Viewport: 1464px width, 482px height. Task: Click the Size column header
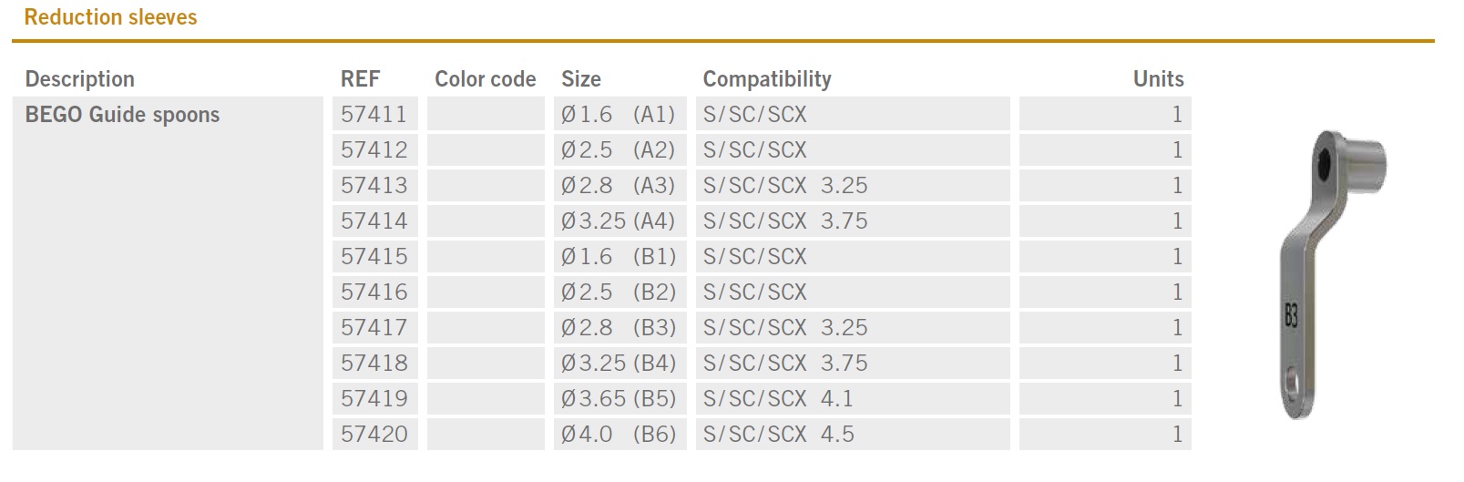pos(580,79)
